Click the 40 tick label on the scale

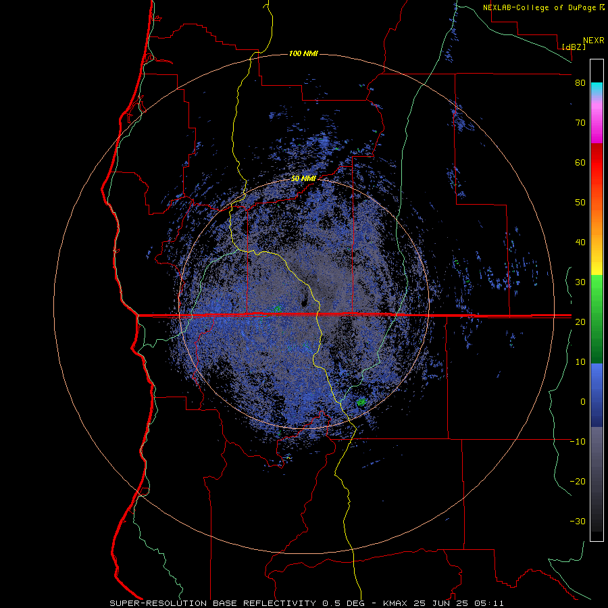[x=580, y=243]
